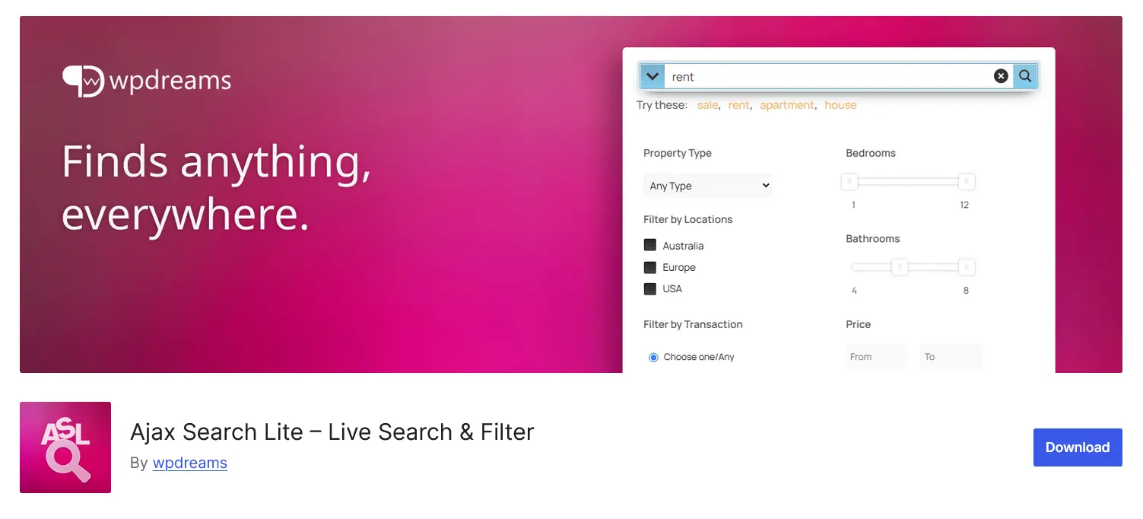Click the blue Download button
Viewport: 1143px width, 519px height.
point(1078,447)
